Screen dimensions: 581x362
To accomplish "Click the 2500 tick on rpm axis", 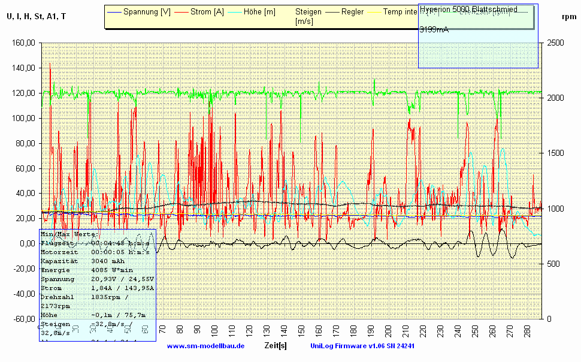I will pos(555,43).
